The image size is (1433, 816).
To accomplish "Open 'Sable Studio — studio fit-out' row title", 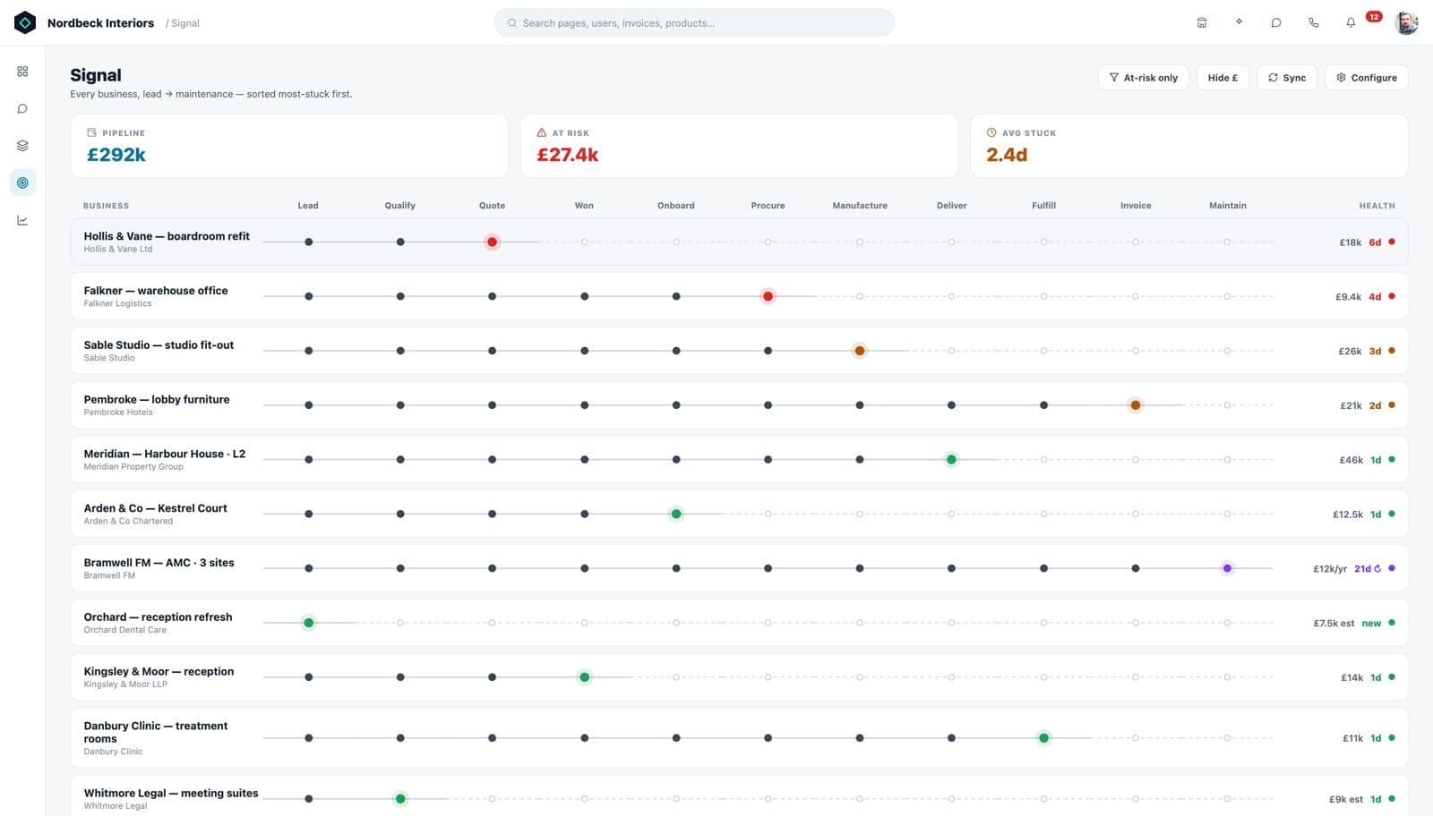I will pyautogui.click(x=159, y=345).
